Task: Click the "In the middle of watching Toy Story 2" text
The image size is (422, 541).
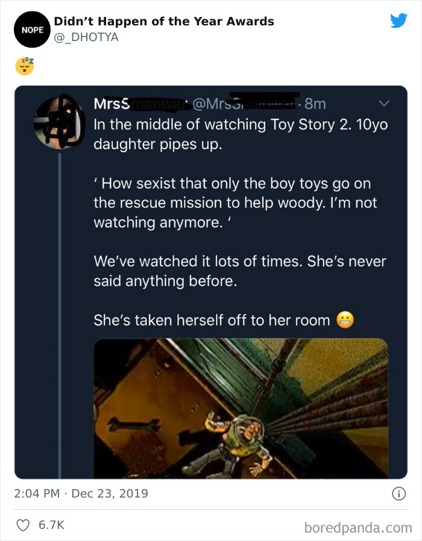Action: point(240,135)
